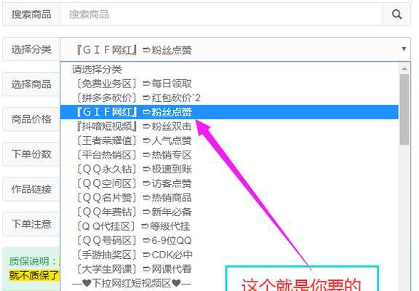Click the 下单注意 field label
The height and width of the screenshot is (291, 419).
point(31,223)
